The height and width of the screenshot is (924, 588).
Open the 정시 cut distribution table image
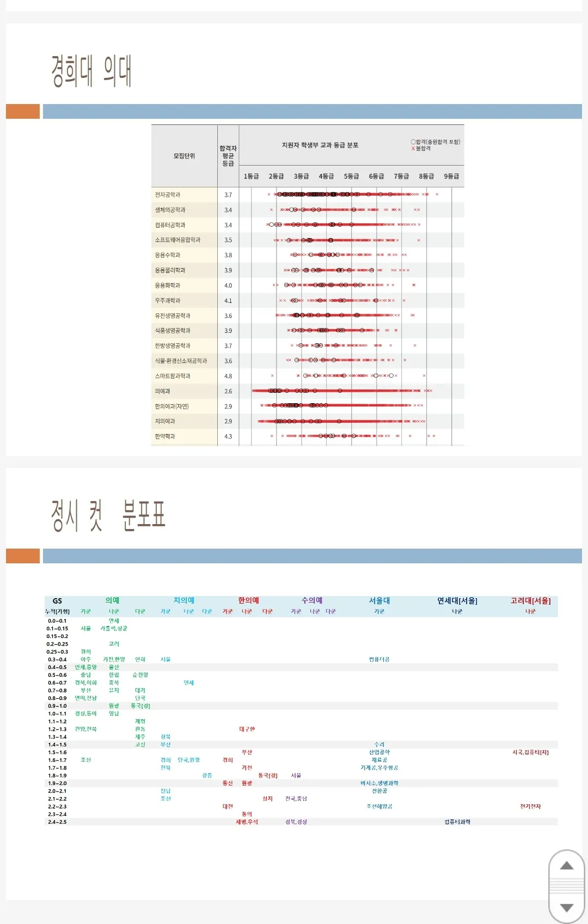pyautogui.click(x=301, y=710)
